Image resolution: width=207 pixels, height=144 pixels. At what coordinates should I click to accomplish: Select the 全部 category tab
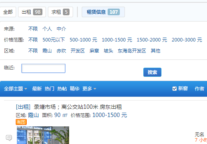click(7, 12)
